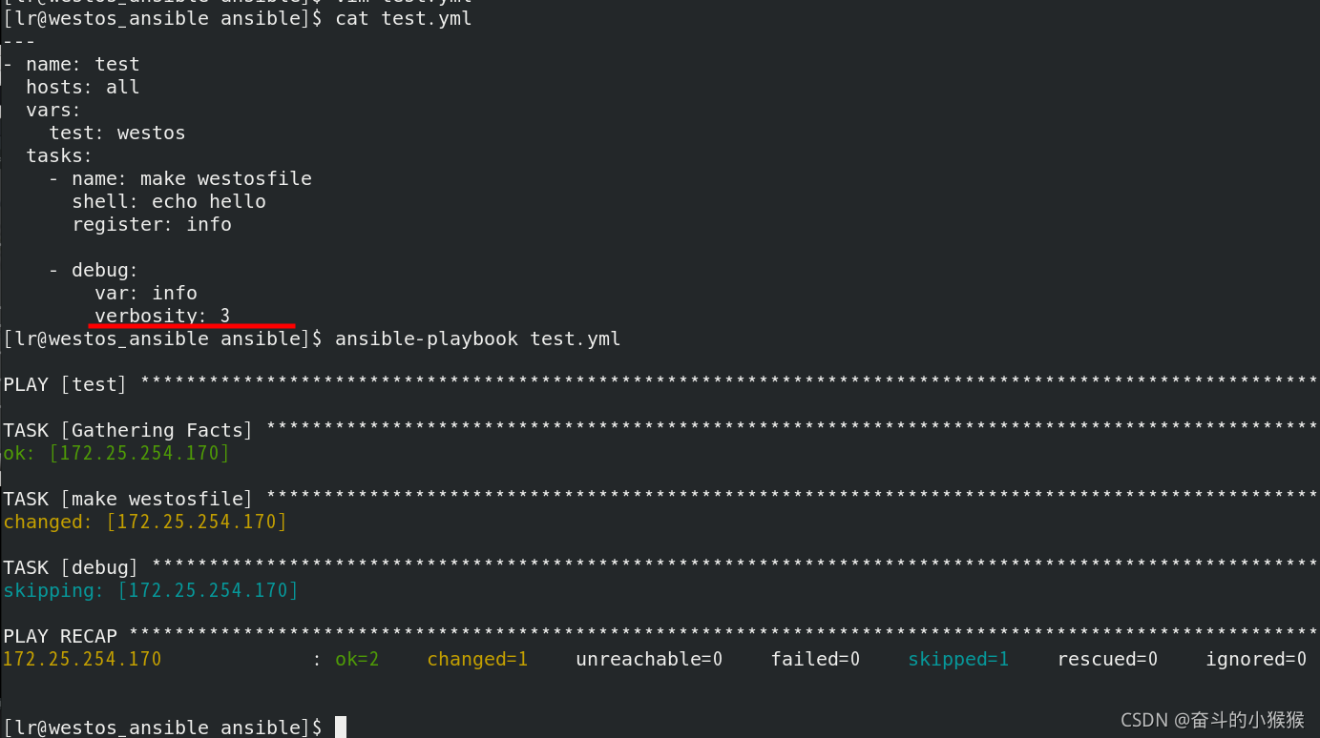This screenshot has width=1320, height=738.
Task: Click the 'cat test.yml' command text
Action: [404, 18]
